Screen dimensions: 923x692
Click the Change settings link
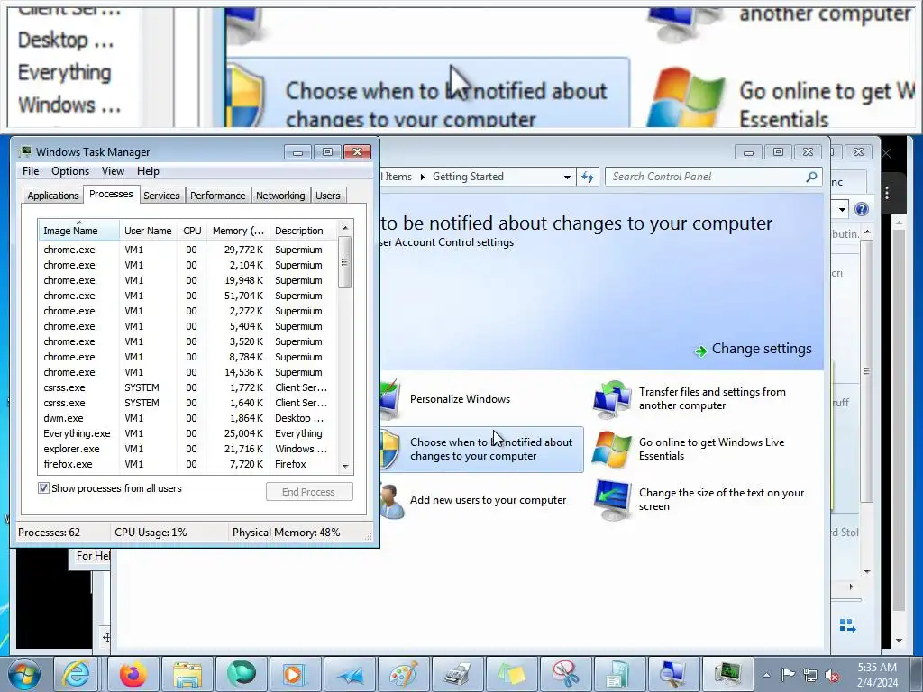(754, 349)
